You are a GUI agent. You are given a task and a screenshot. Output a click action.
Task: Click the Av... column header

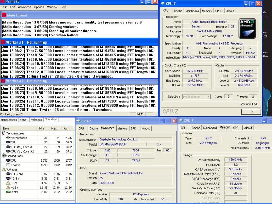(x=67, y=129)
